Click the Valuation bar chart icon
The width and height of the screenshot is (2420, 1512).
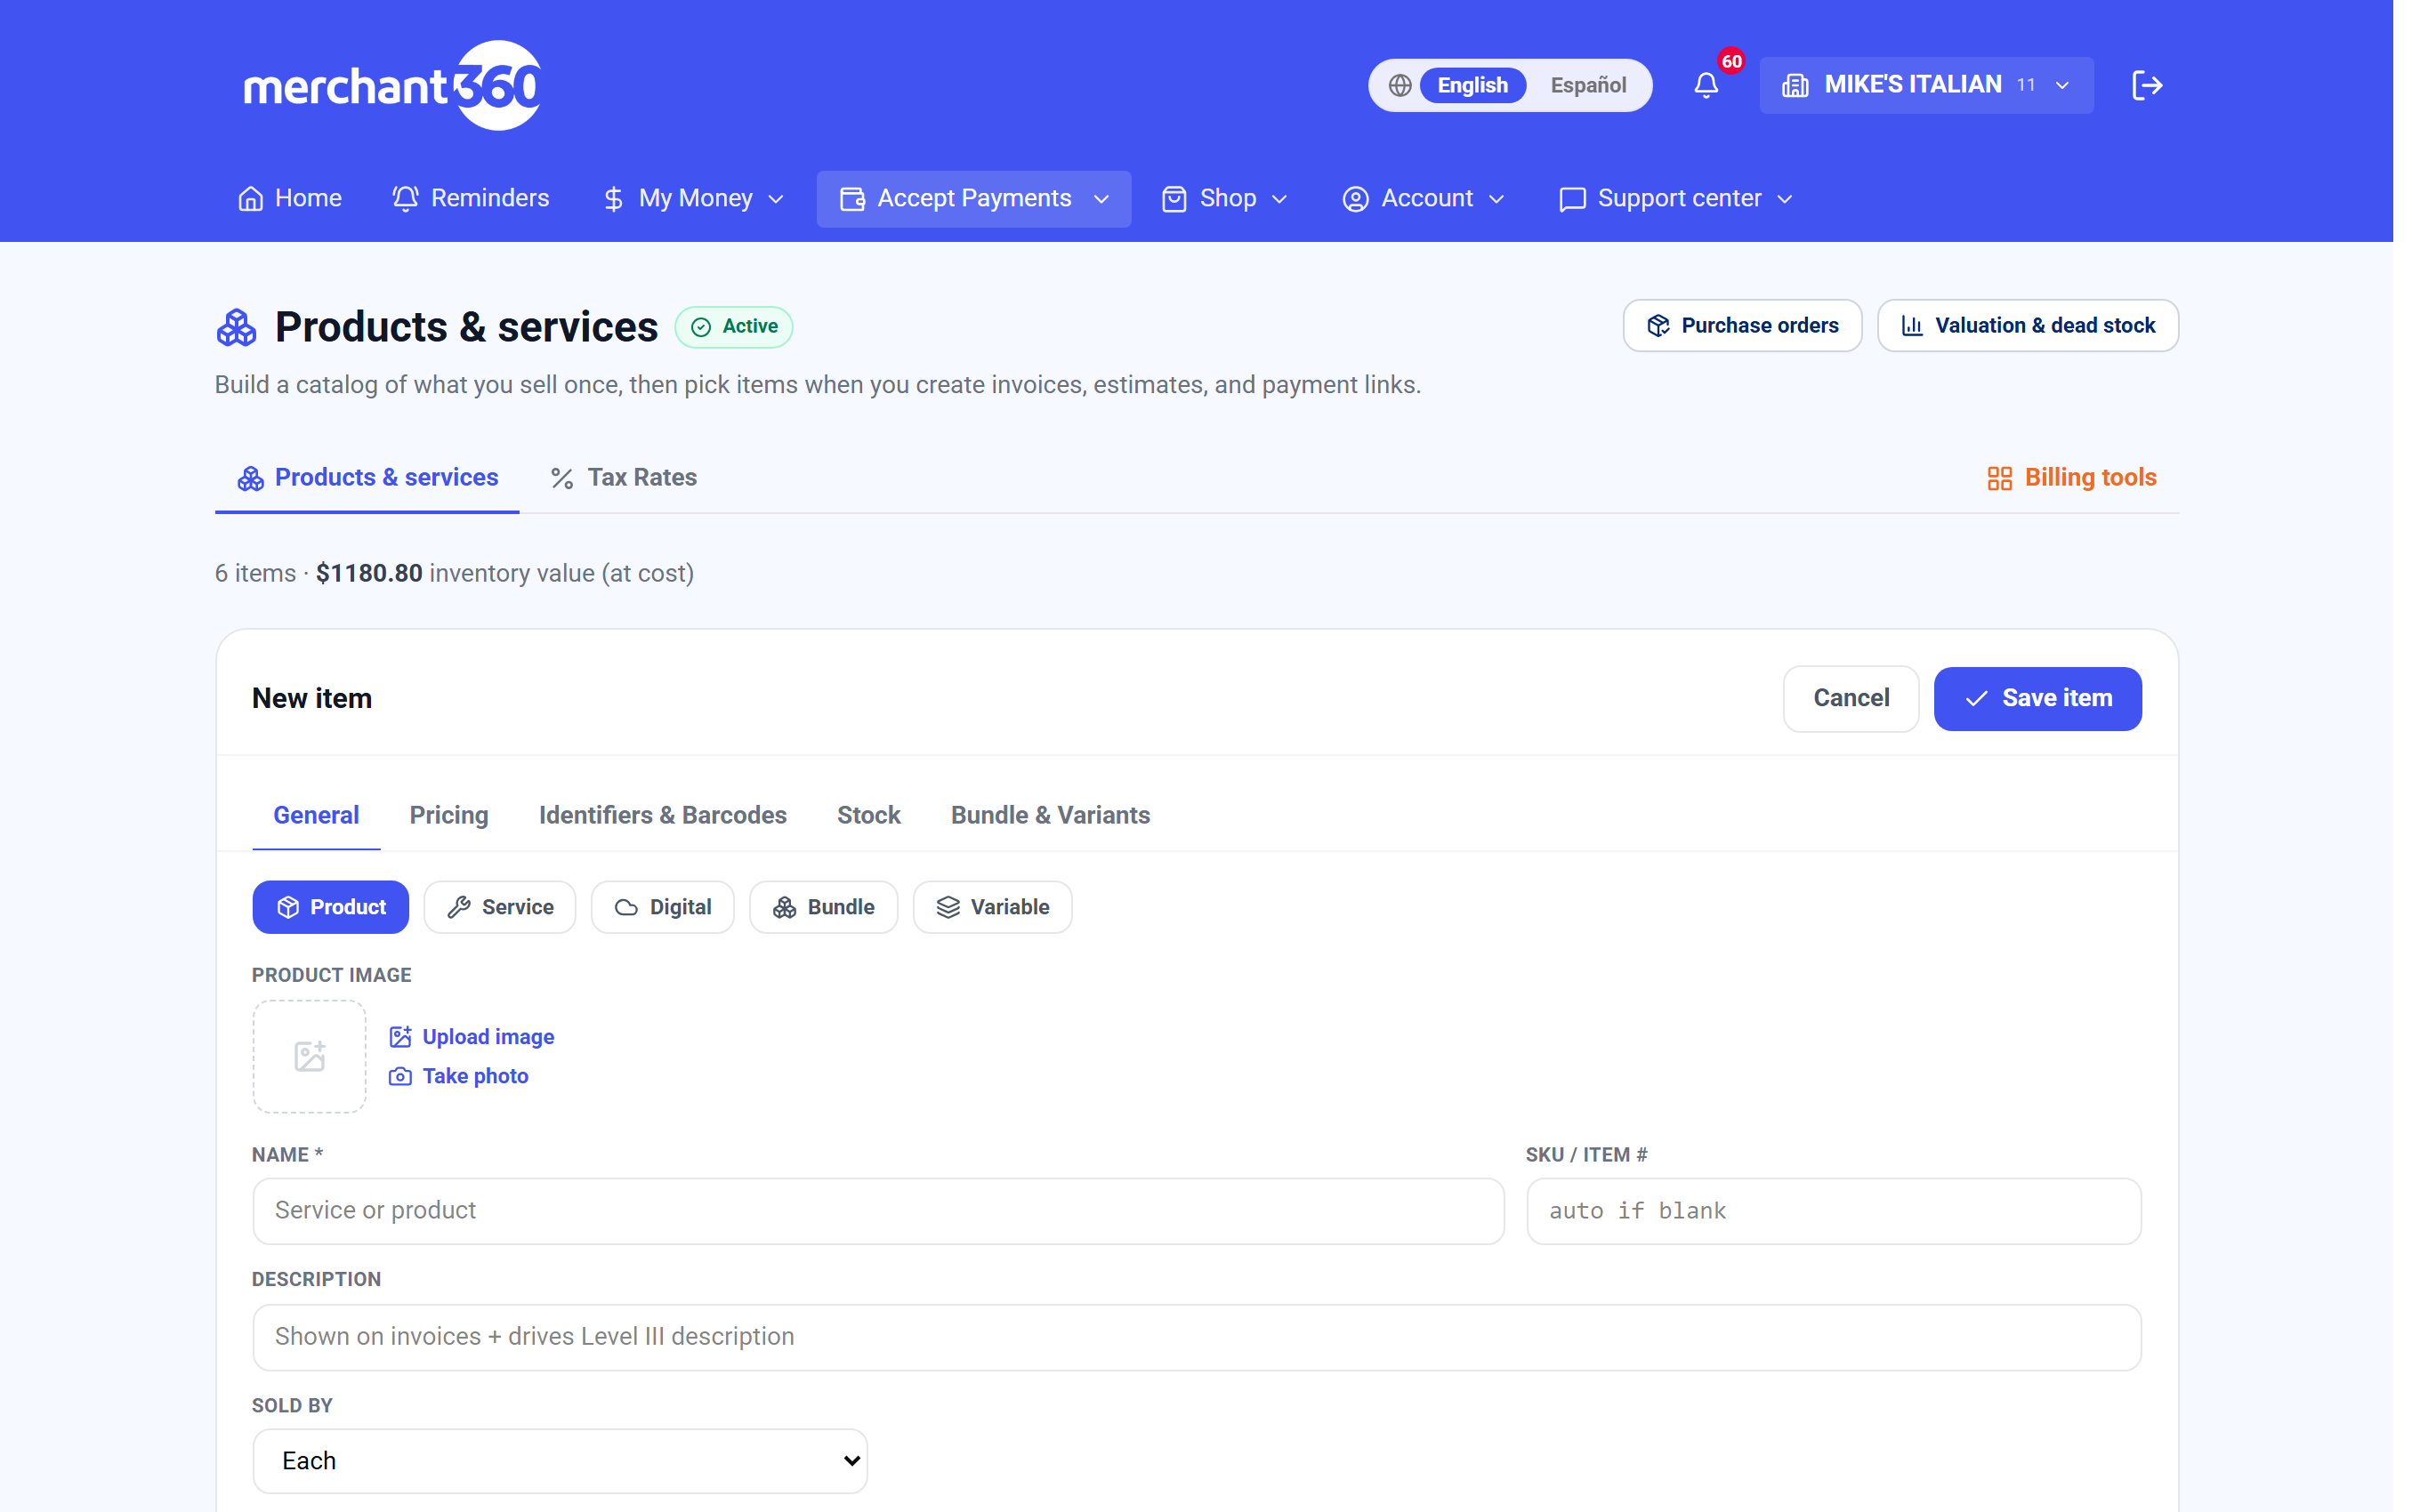click(1912, 326)
